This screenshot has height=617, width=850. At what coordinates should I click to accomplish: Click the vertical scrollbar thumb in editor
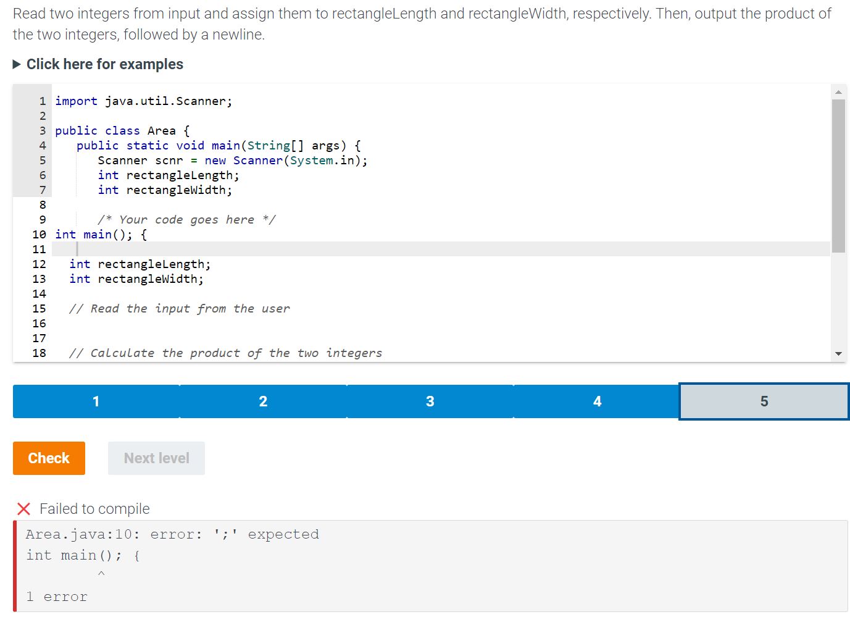(838, 176)
